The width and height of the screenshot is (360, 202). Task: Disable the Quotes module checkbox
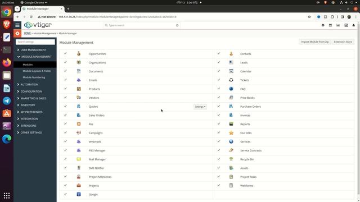tap(65, 106)
